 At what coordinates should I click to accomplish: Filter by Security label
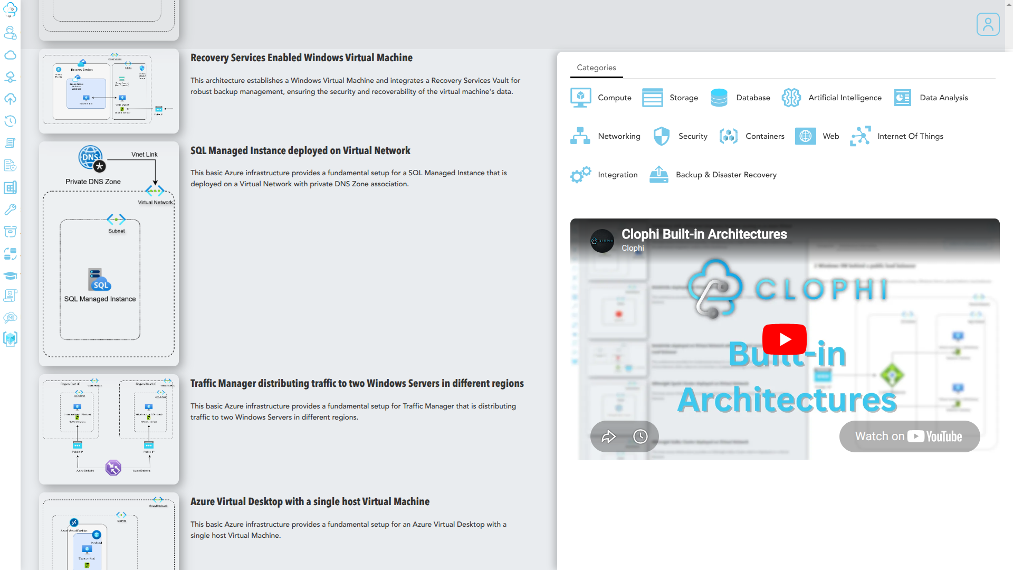pos(693,136)
